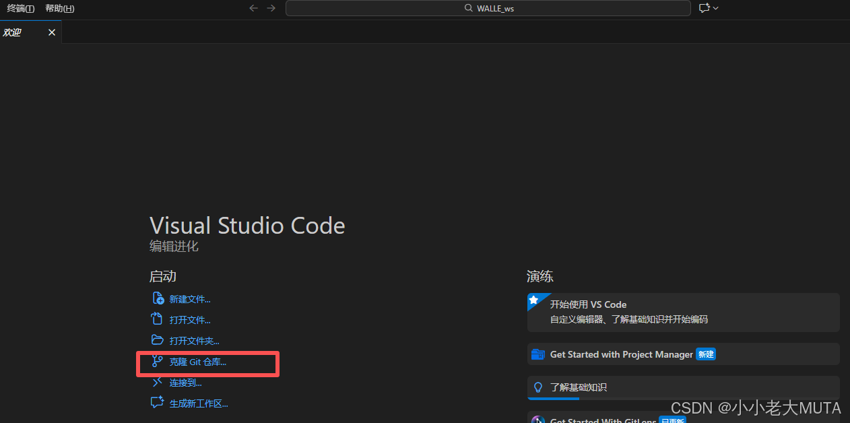Image resolution: width=850 pixels, height=423 pixels.
Task: Open the 终端 menu
Action: [20, 8]
